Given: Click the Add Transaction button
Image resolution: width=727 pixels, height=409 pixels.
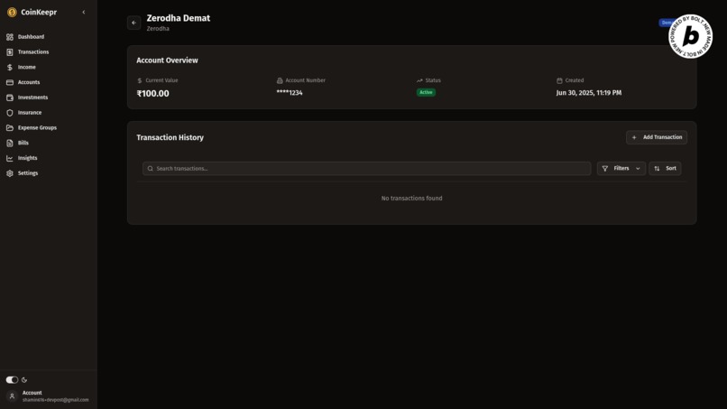Looking at the screenshot, I should click(x=657, y=137).
